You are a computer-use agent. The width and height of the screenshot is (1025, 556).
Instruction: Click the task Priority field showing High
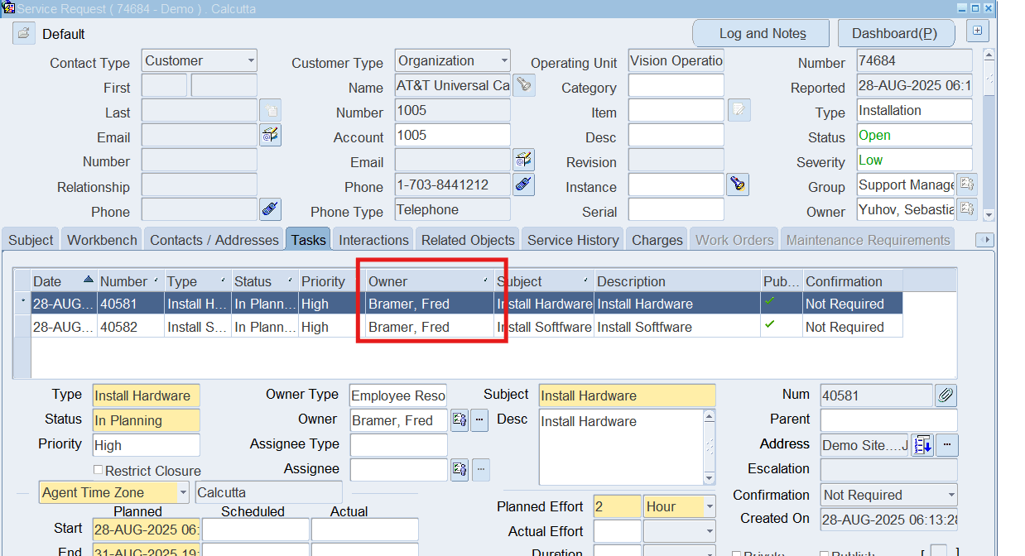146,445
